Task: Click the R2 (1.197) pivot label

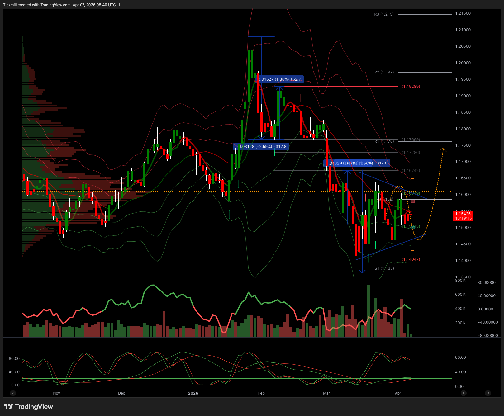Action: [384, 72]
